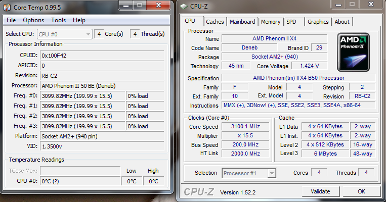Click the Multiplier value x 15.5
This screenshot has height=202, width=386.
click(x=245, y=135)
